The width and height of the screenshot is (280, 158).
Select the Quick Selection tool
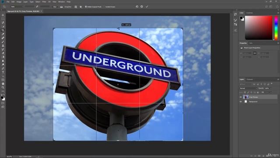pos(3,26)
